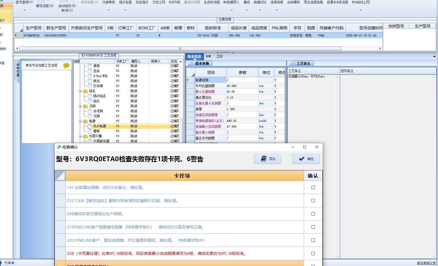Screen dimensions: 438x266
Task: Tick confirm checkbox for item 328 卡死需处理
Action: coord(313,254)
